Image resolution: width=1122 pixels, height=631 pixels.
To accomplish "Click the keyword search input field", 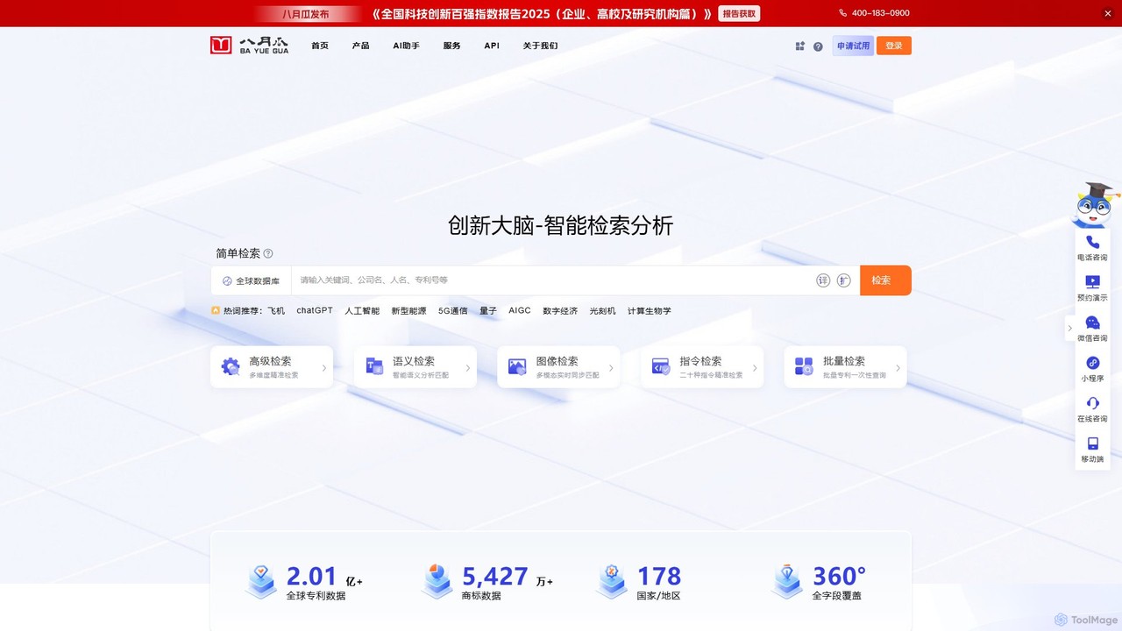I will [552, 280].
